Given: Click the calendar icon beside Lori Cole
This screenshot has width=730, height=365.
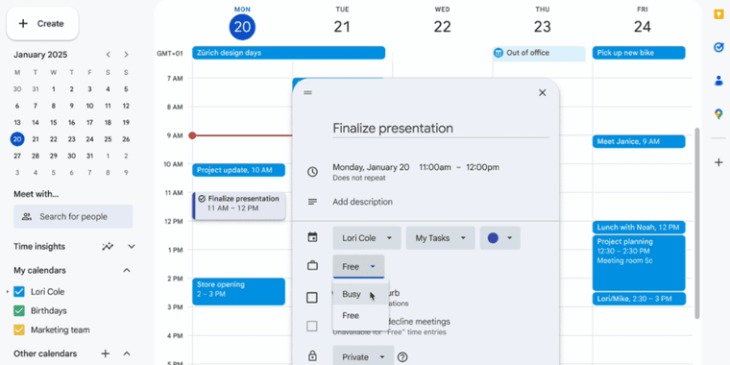Looking at the screenshot, I should (x=312, y=237).
